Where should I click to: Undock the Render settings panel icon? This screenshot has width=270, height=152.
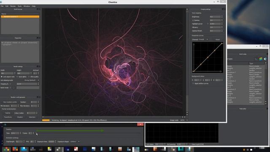point(38,67)
